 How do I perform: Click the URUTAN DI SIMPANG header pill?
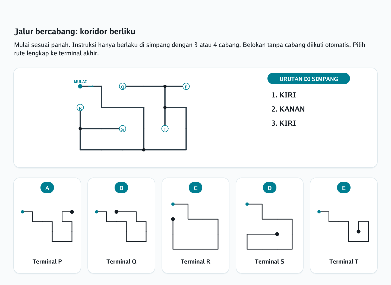point(309,79)
